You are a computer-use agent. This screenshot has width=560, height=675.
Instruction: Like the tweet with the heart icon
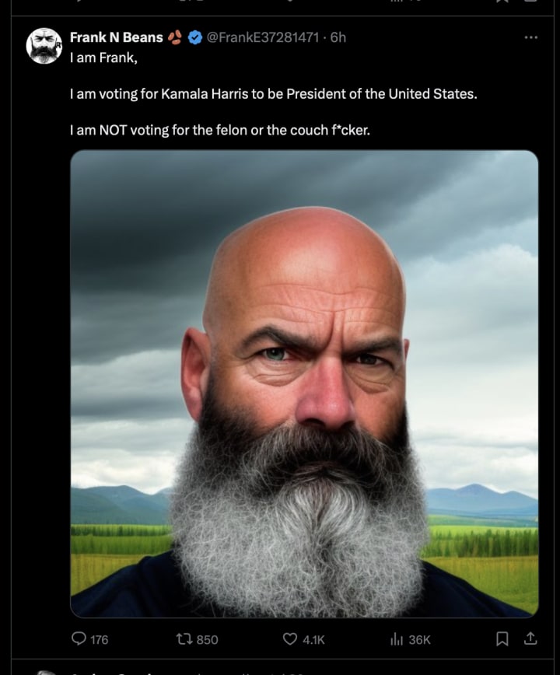[289, 639]
